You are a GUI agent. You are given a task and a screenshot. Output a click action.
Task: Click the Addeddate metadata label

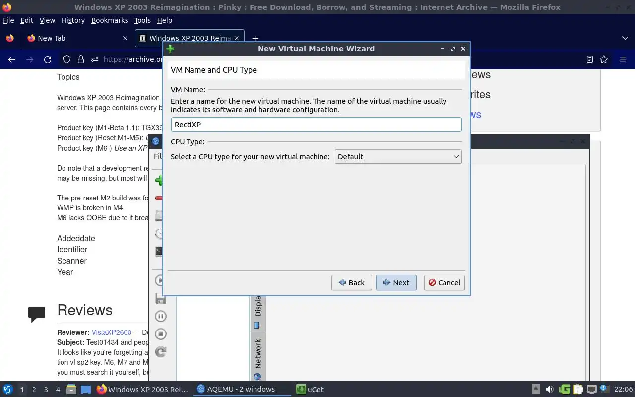coord(76,238)
